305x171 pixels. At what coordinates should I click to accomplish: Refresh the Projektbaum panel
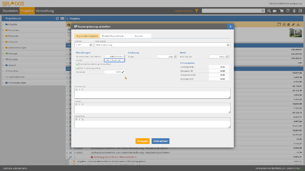[57, 19]
